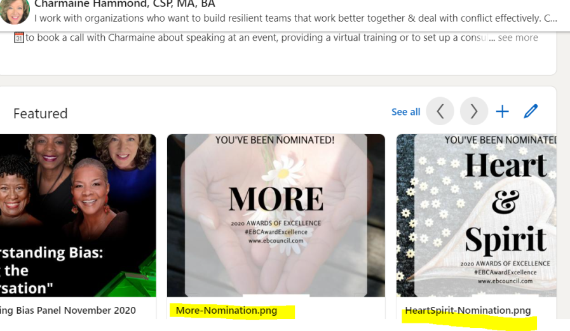Click the name Charmaine Hammond, CSP, MA, BA
This screenshot has height=331, width=570.
click(125, 4)
